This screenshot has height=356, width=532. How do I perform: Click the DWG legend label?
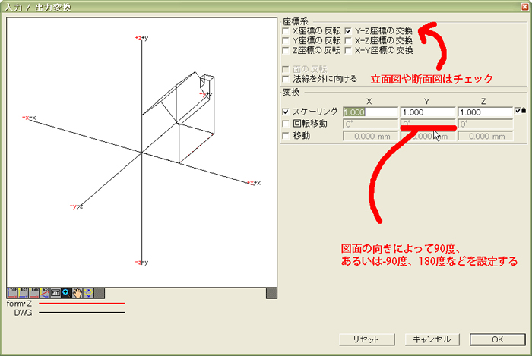pos(23,313)
